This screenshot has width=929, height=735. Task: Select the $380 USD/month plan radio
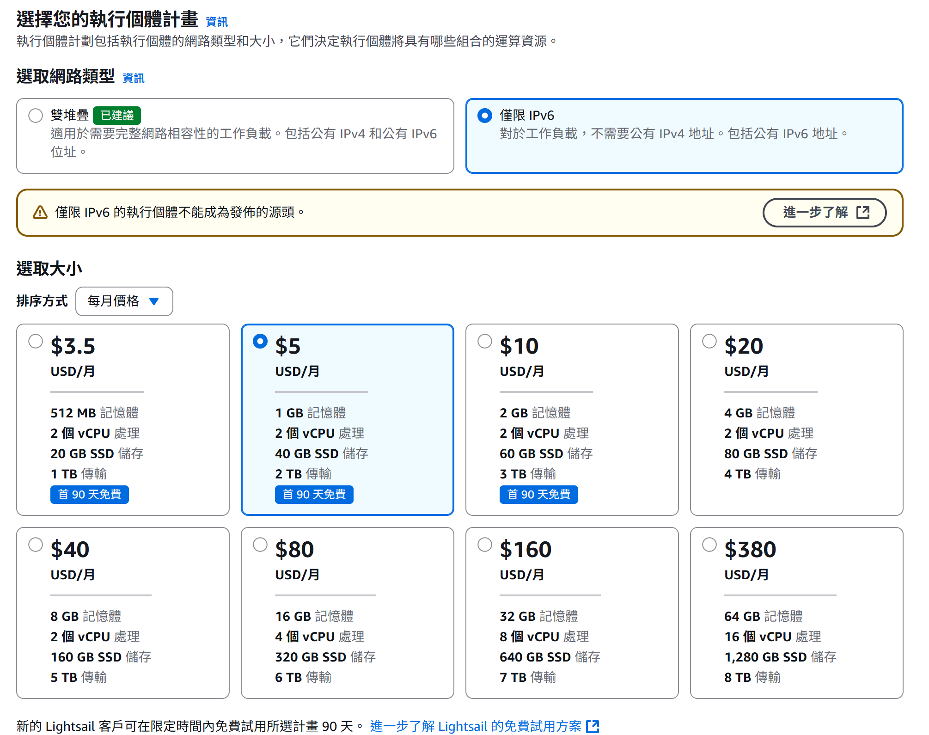click(709, 545)
